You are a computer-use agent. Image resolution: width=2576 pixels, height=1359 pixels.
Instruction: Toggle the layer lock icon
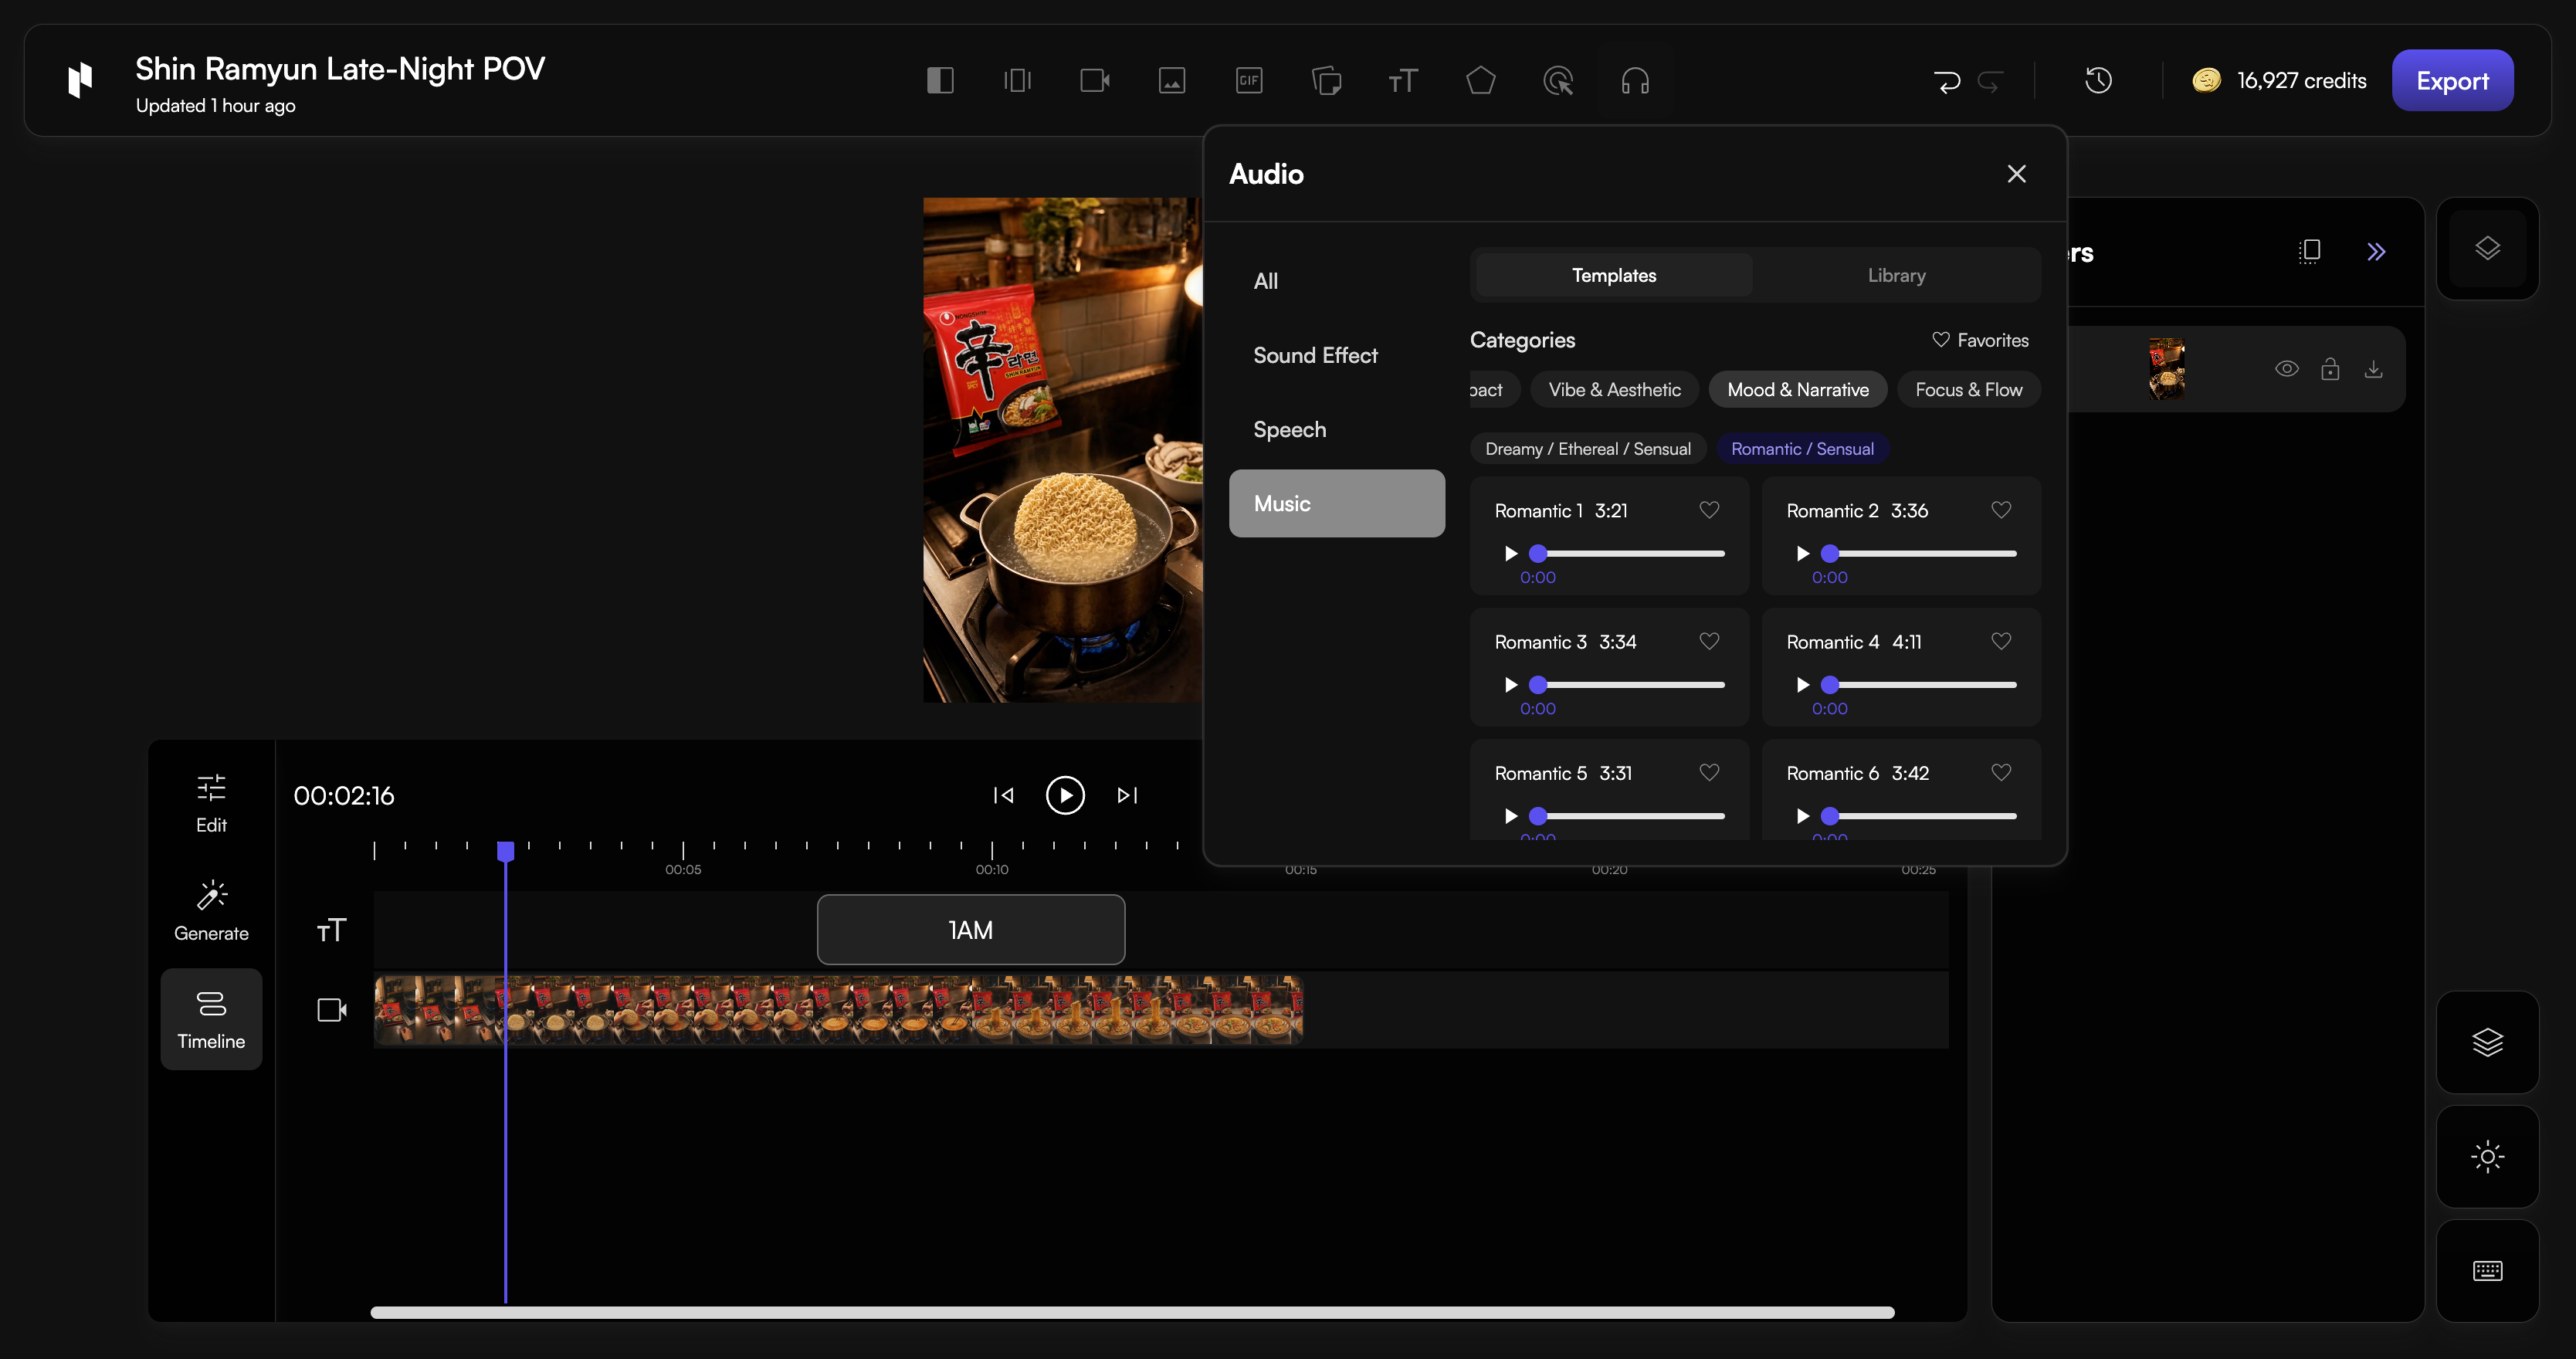click(2330, 369)
